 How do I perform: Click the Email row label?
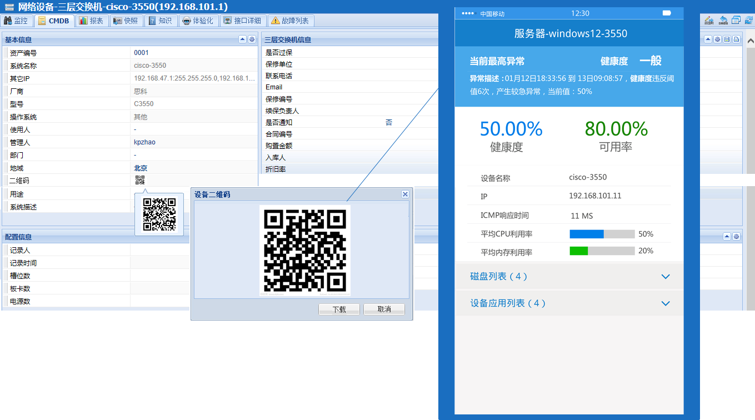[x=274, y=87]
